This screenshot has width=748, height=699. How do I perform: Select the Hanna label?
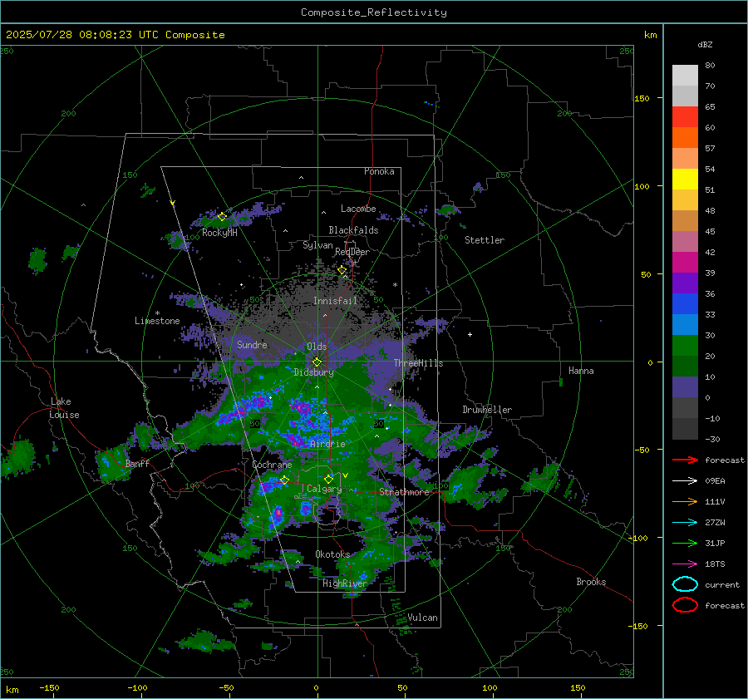(x=581, y=371)
